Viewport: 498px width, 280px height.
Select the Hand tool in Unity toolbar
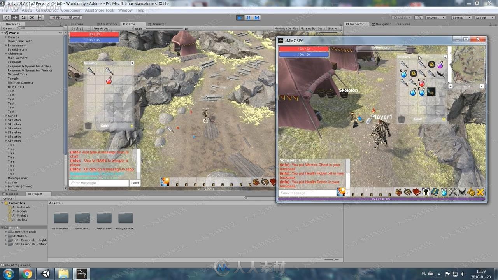pyautogui.click(x=7, y=17)
